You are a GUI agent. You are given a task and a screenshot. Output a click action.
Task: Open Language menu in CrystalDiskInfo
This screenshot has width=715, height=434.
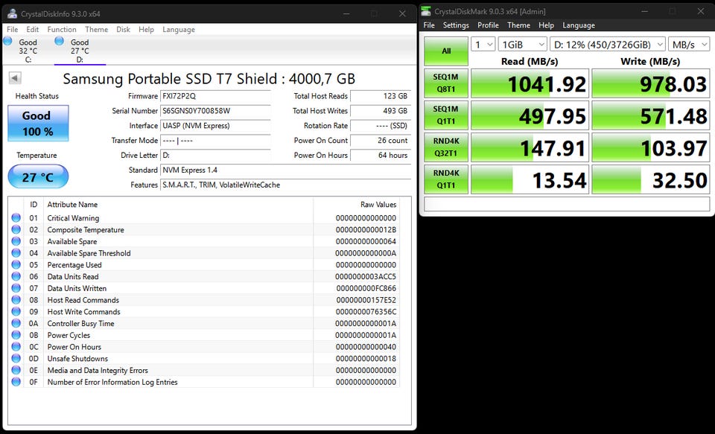(x=179, y=30)
